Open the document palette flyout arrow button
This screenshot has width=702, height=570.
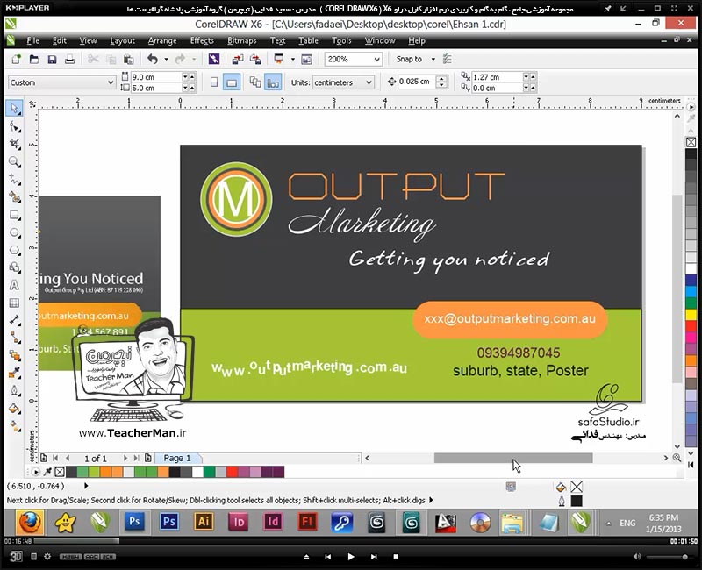[x=35, y=472]
